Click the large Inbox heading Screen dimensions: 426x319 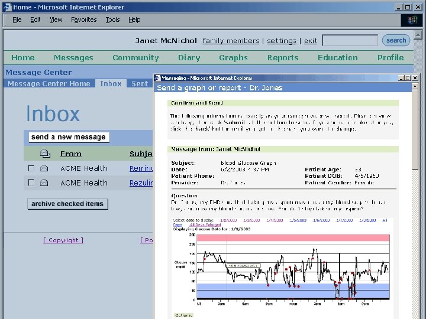(x=53, y=114)
